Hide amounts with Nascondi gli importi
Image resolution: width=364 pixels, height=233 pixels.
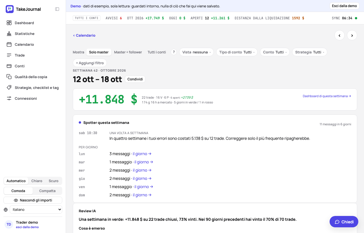click(x=33, y=200)
